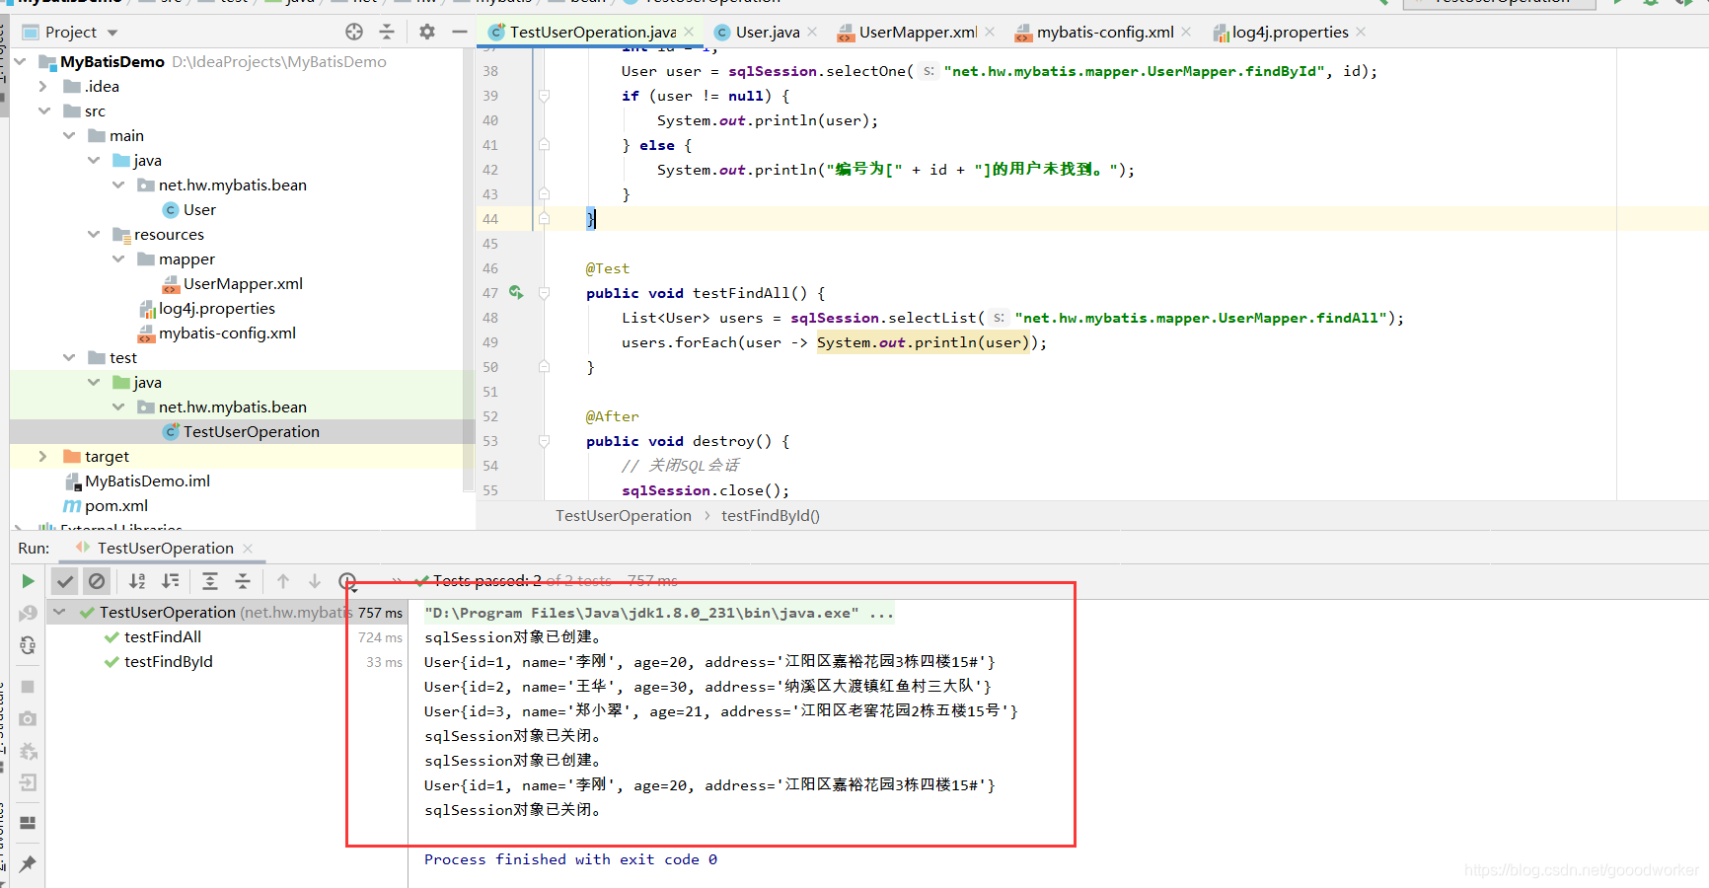
Task: Toggle the Show Ignored tests button
Action: point(97,581)
